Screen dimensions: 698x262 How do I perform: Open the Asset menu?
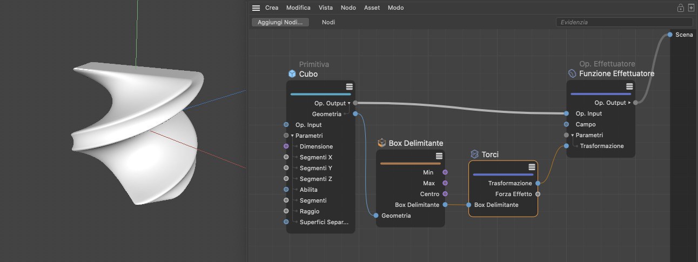(372, 8)
